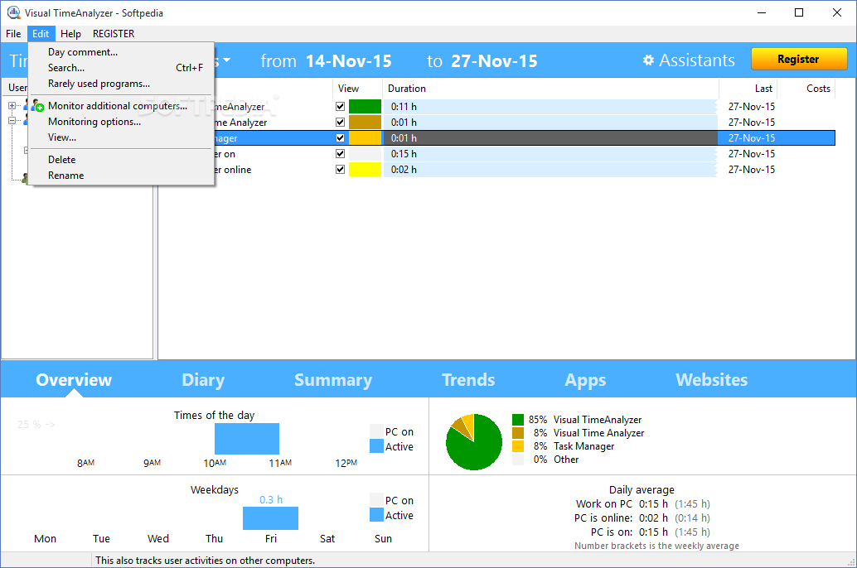Open the Help menu
Viewport: 857px width, 568px height.
tap(70, 34)
